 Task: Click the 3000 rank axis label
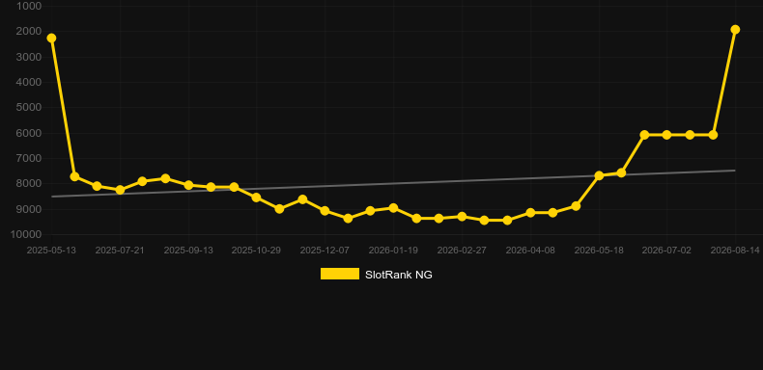(29, 57)
